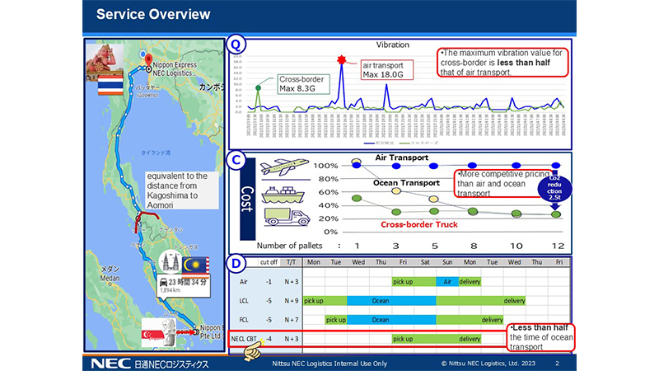659x371 pixels.
Task: Click the T/T column header
Action: (292, 262)
